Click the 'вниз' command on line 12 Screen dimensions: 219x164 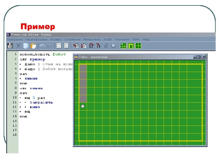35,107
